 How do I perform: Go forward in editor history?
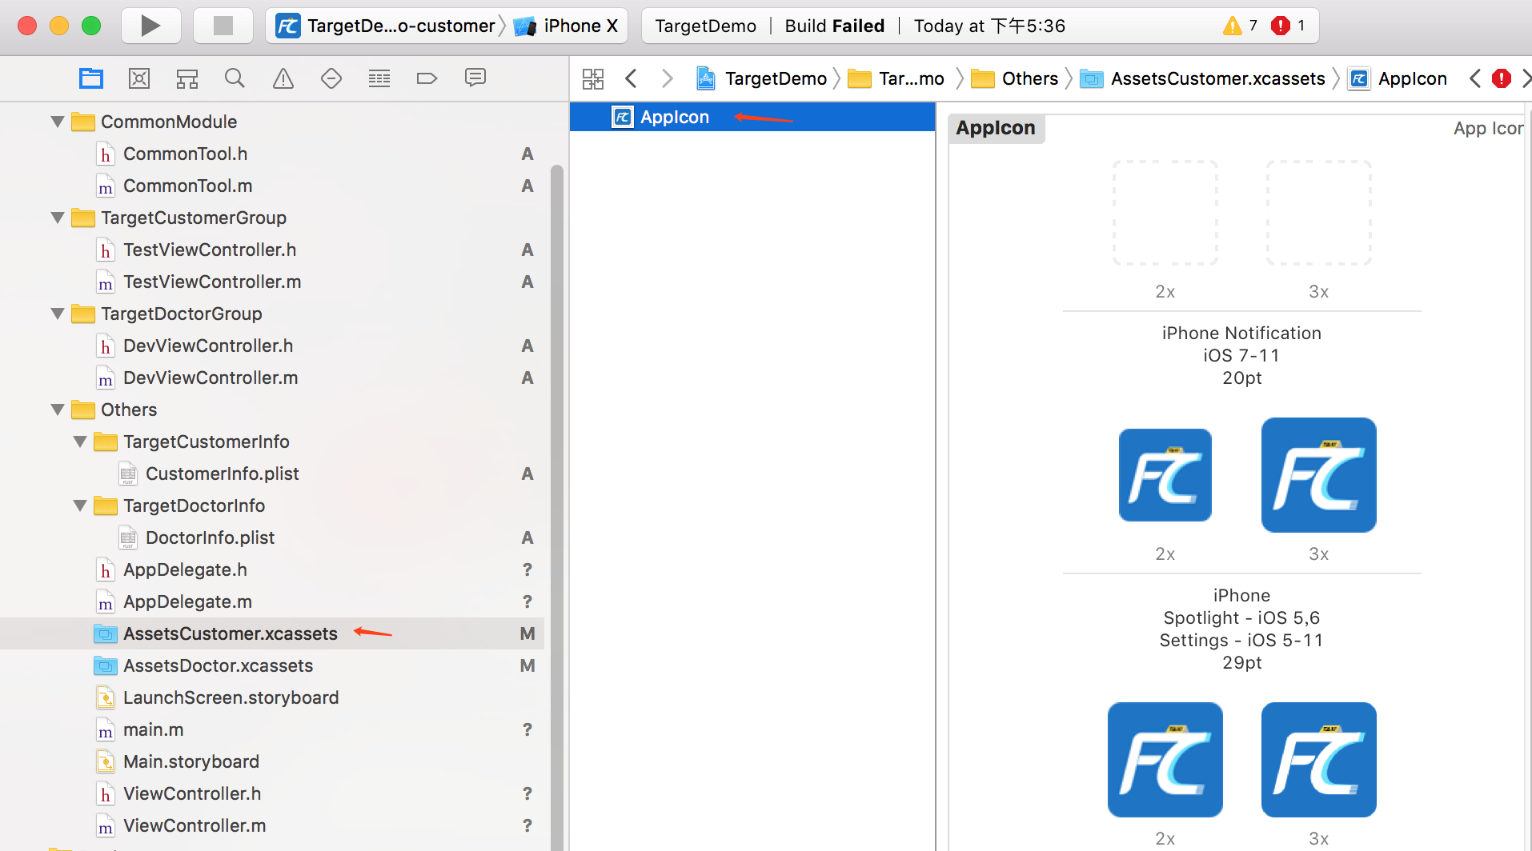click(667, 78)
